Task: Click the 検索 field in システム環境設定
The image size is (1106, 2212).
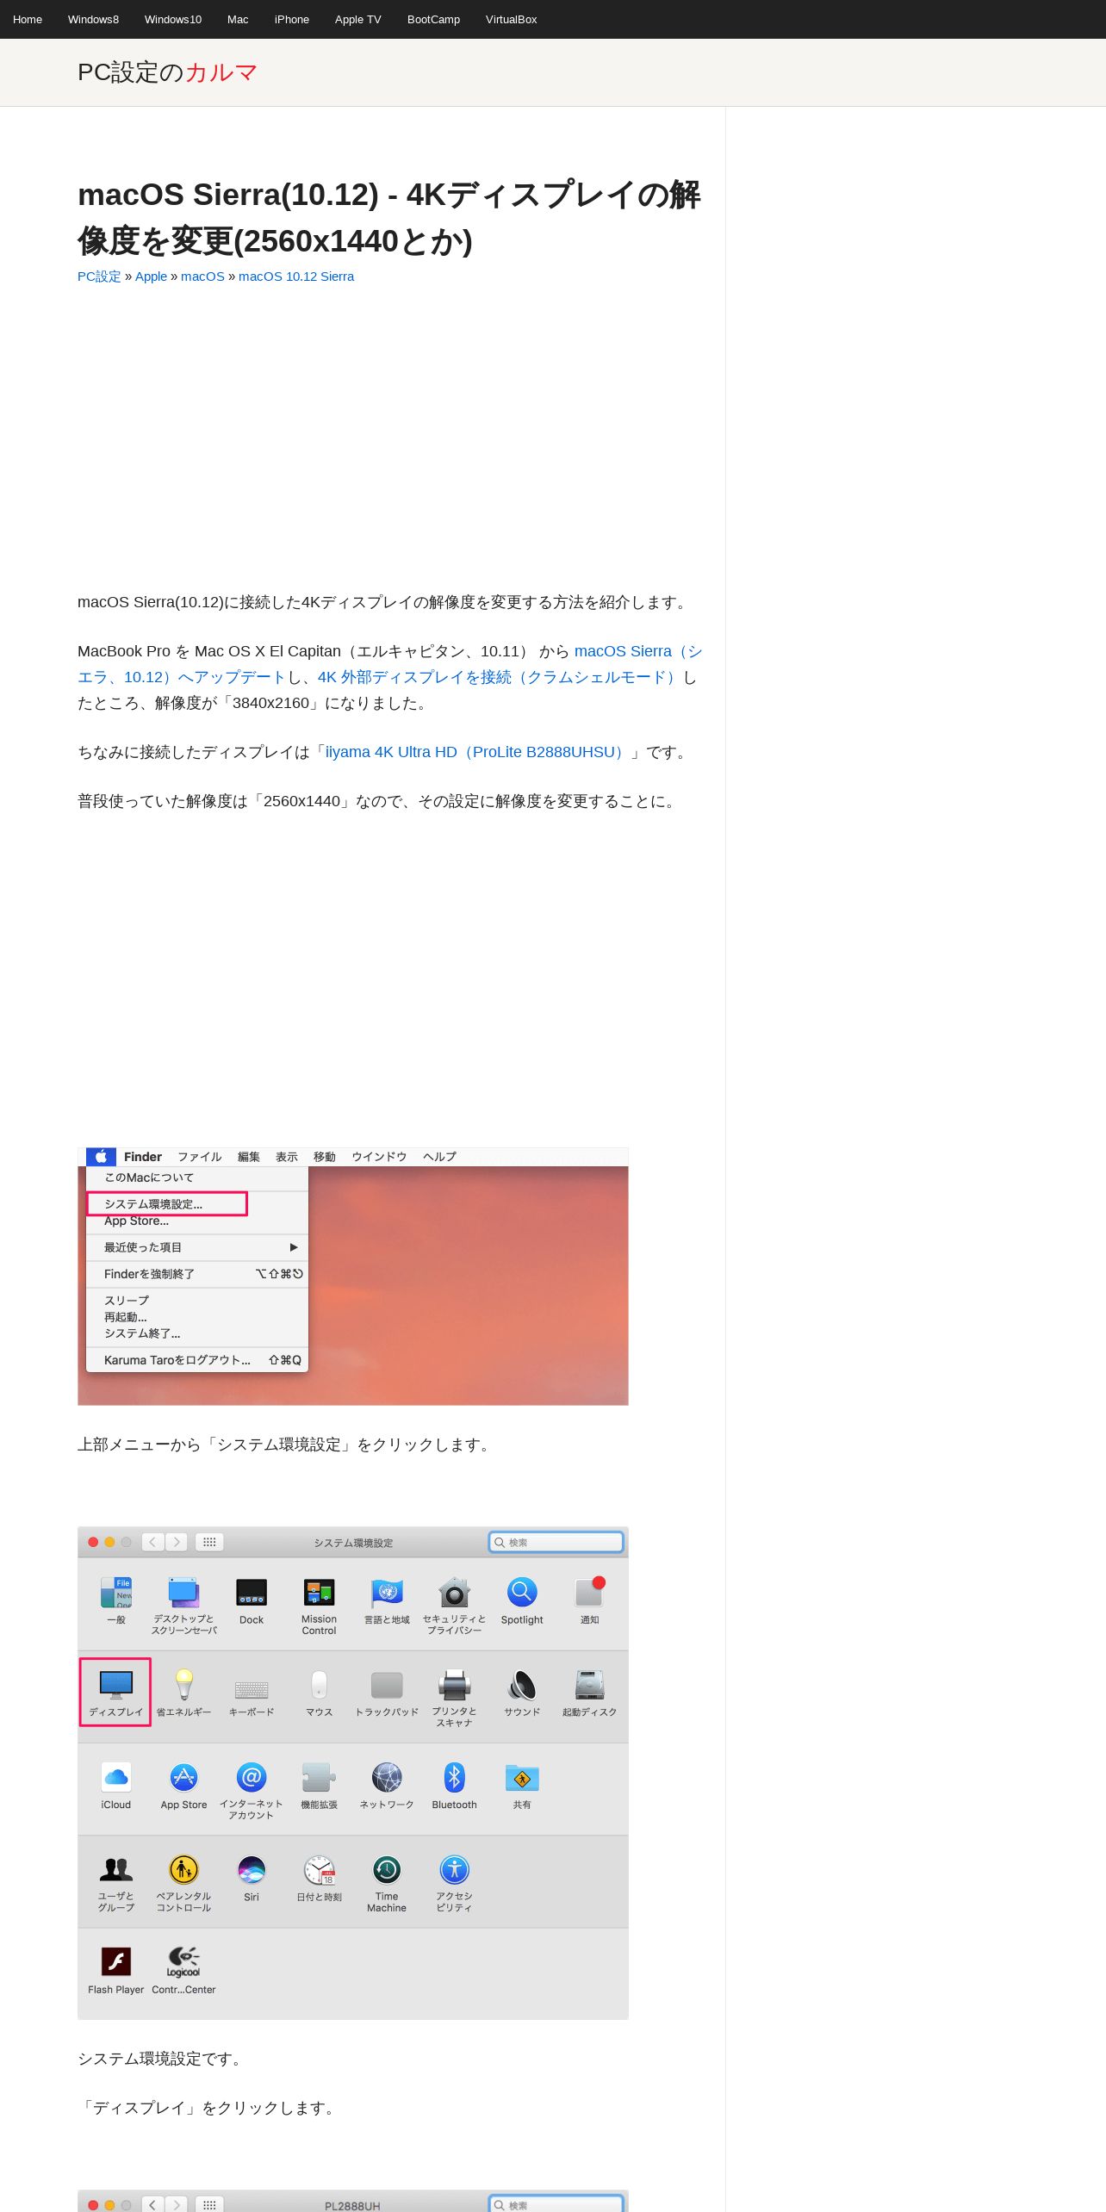Action: (556, 1542)
